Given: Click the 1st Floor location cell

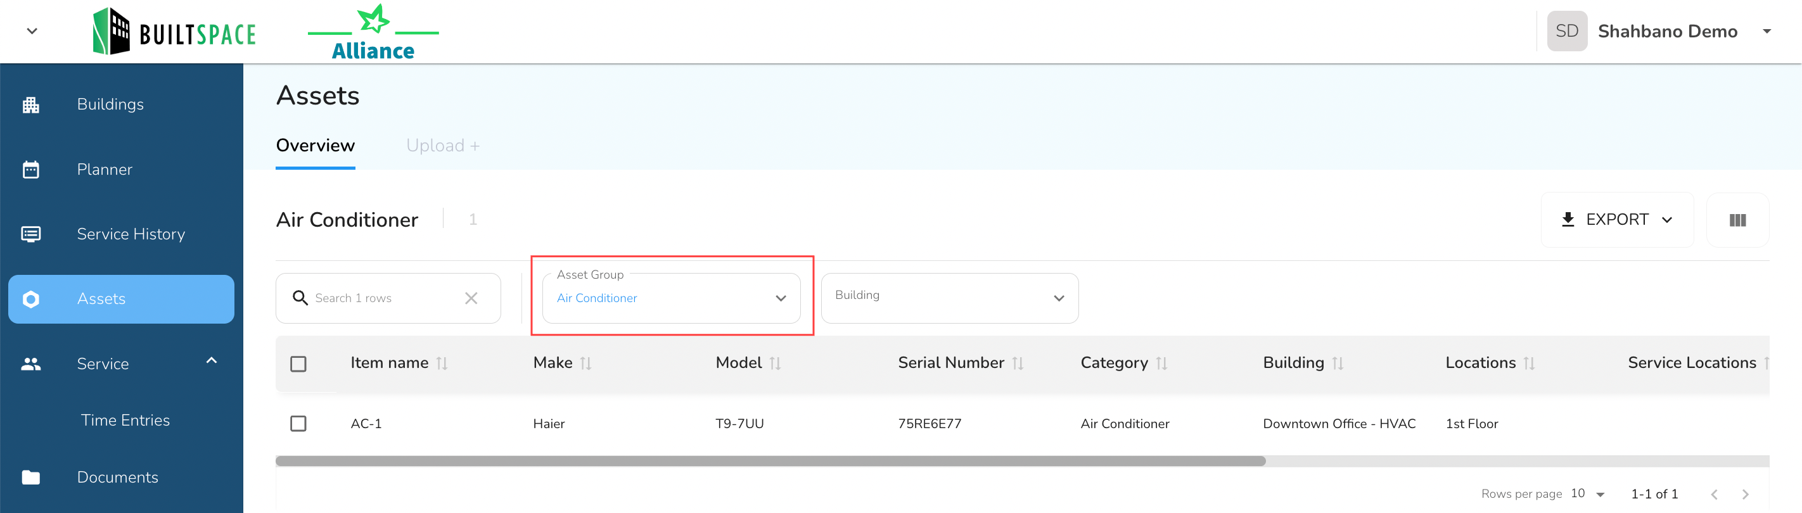Looking at the screenshot, I should [x=1472, y=424].
